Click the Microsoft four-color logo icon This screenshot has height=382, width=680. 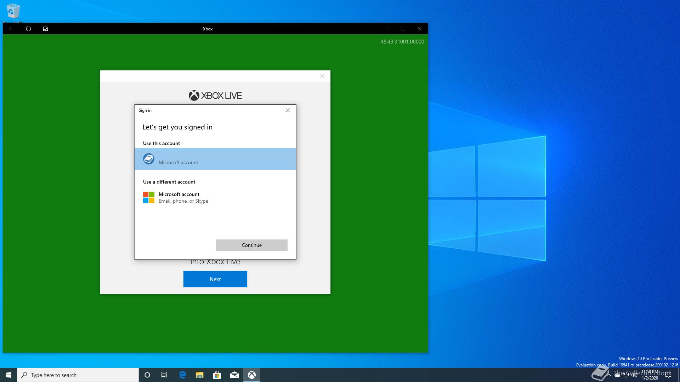(x=149, y=197)
